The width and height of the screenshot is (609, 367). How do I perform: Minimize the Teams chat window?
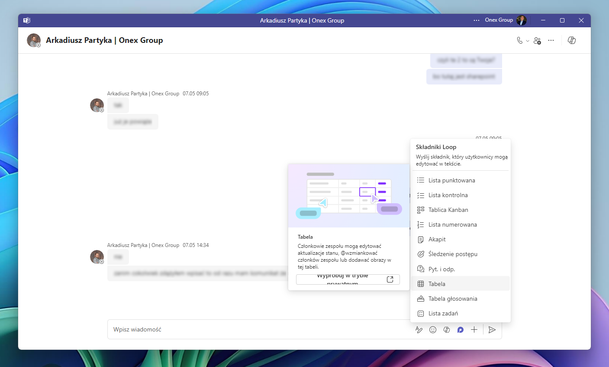543,20
